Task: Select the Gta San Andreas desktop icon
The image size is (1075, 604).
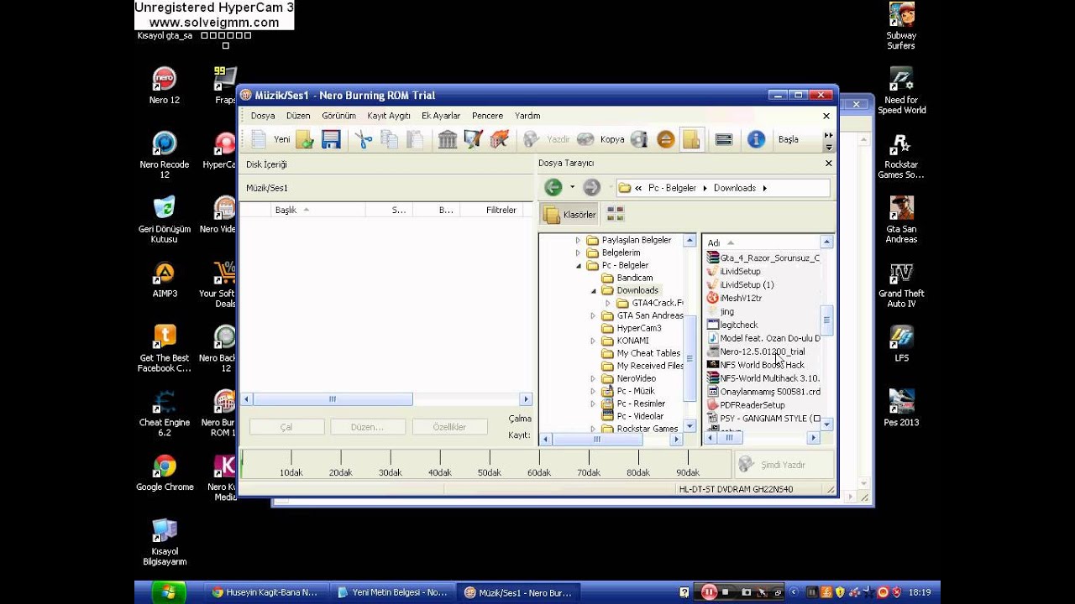Action: point(901,220)
